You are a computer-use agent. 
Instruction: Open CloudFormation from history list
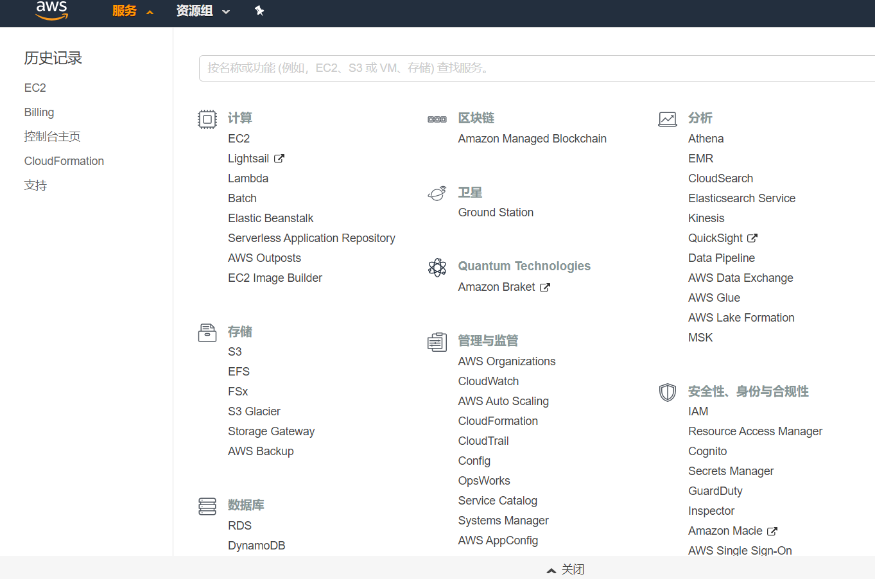64,161
